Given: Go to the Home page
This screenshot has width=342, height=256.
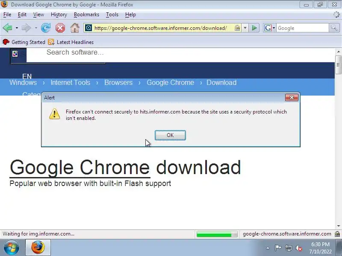Looking at the screenshot, I should [x=75, y=28].
